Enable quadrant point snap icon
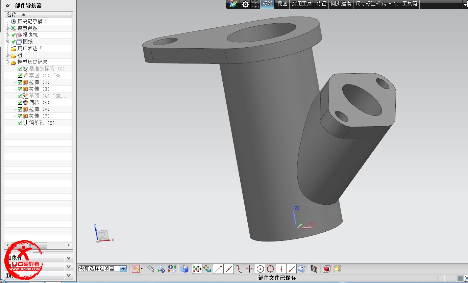Image resolution: width=468 pixels, height=283 pixels. pyautogui.click(x=270, y=269)
